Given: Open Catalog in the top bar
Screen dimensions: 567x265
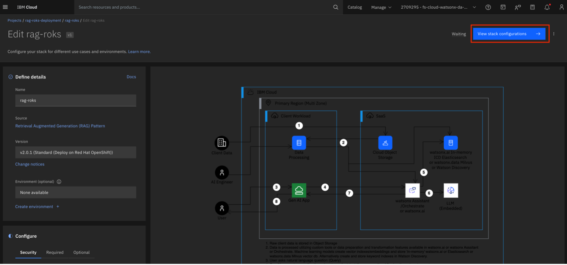Looking at the screenshot, I should tap(354, 7).
